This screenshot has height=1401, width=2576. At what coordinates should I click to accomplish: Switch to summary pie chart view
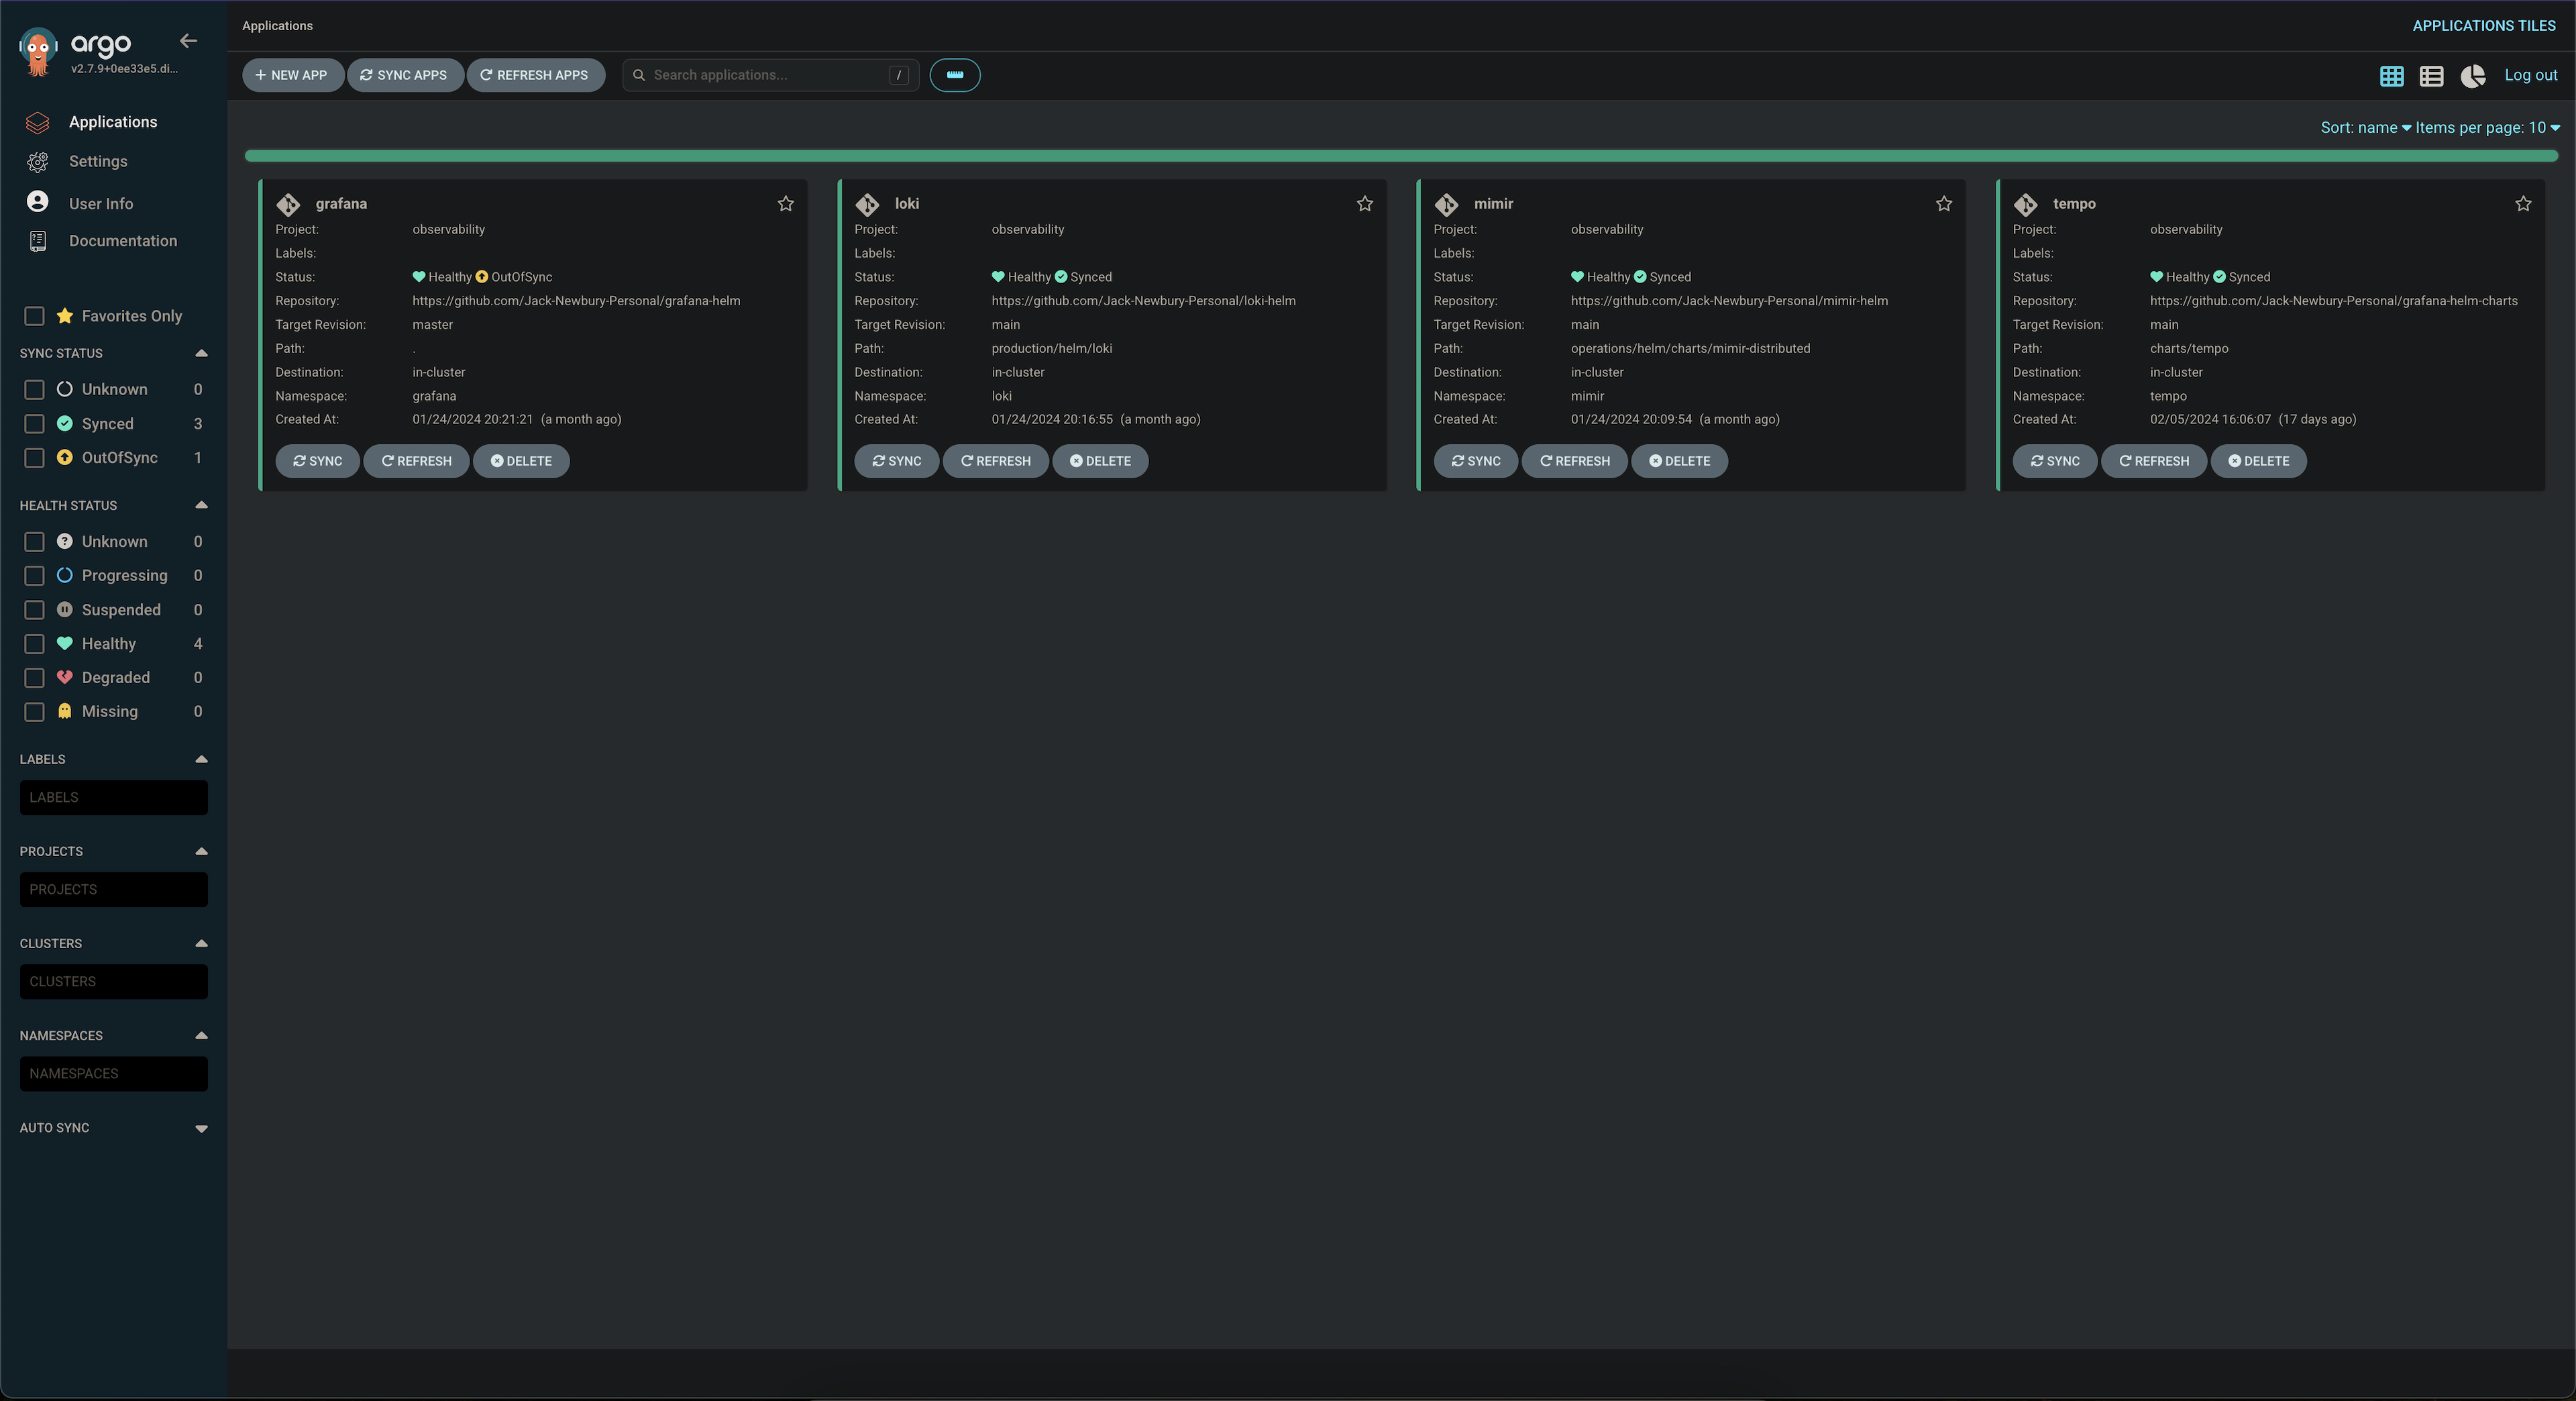pyautogui.click(x=2472, y=76)
